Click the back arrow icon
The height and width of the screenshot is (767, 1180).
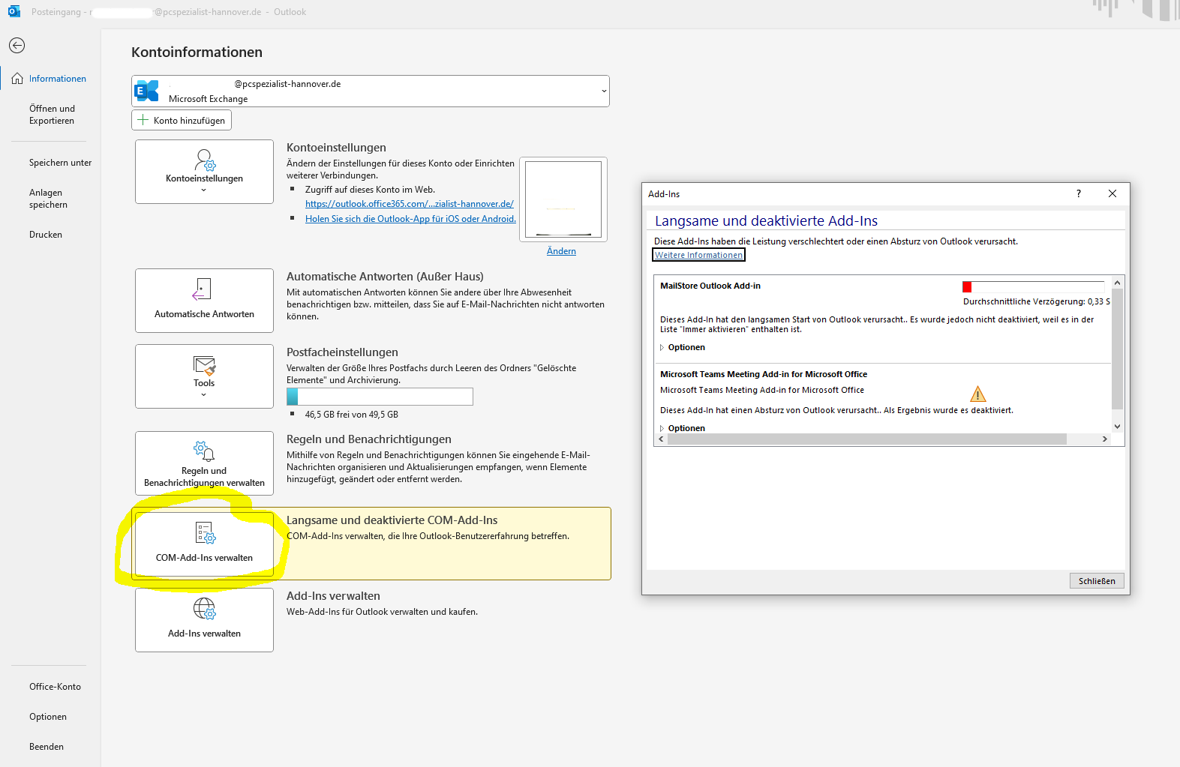tap(17, 46)
